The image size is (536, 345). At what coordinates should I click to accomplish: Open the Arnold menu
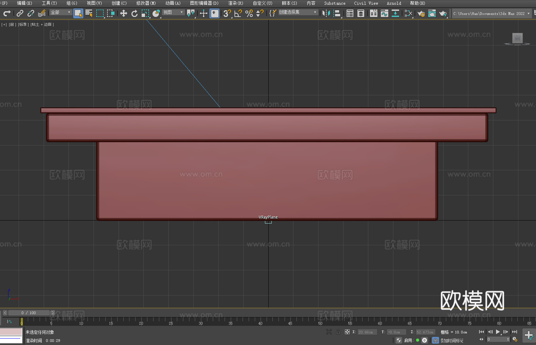(x=394, y=3)
